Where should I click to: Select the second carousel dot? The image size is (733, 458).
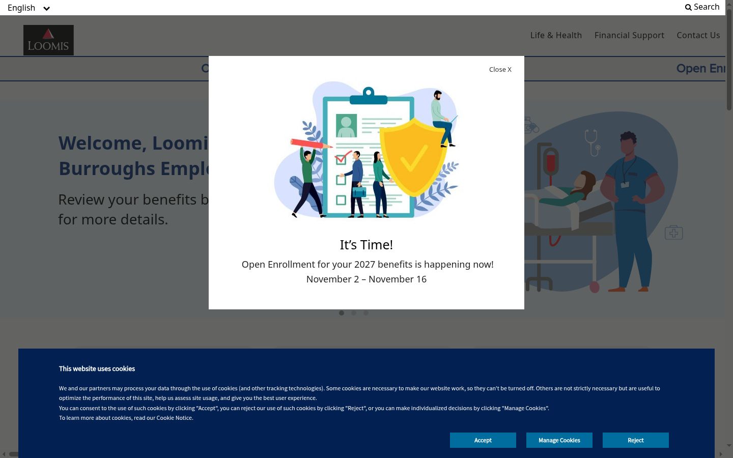(354, 313)
